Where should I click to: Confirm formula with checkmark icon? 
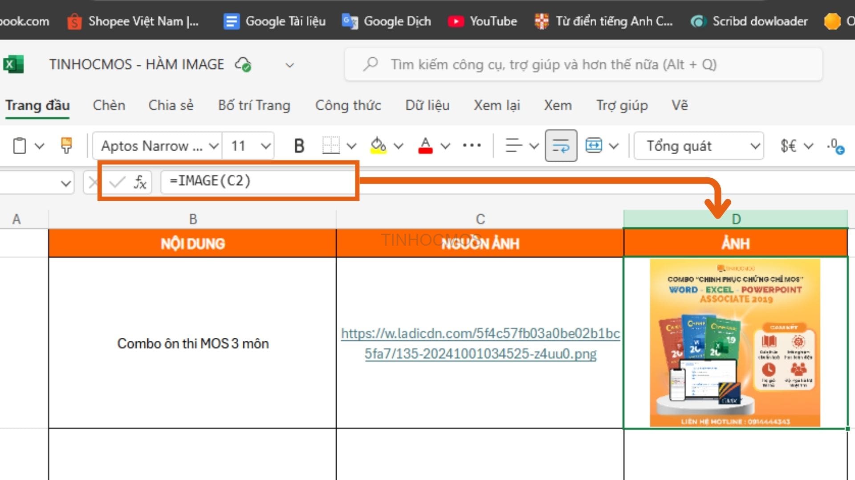point(117,182)
